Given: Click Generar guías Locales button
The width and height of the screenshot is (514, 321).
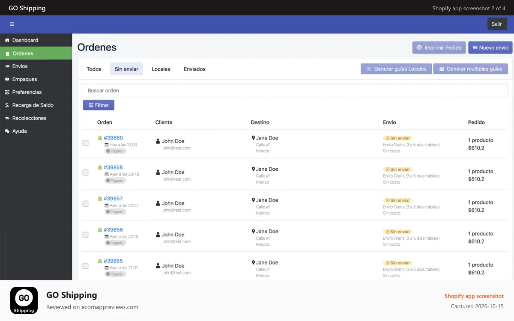Looking at the screenshot, I should tap(396, 69).
